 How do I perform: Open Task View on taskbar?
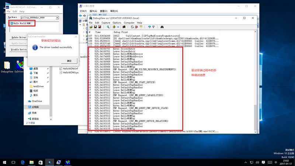(13, 162)
